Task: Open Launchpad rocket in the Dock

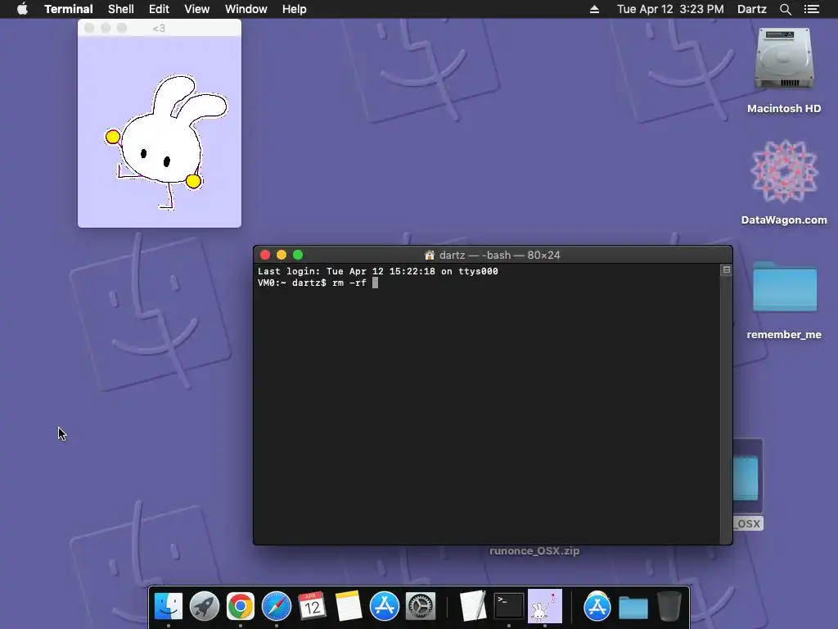Action: [204, 606]
